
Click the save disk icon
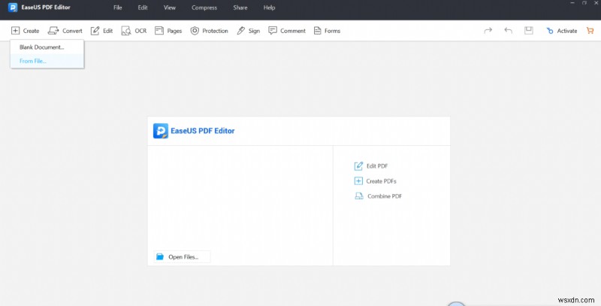click(x=529, y=31)
